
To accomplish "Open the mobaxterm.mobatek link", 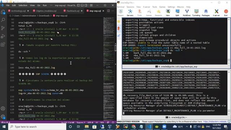I will [215, 122].
